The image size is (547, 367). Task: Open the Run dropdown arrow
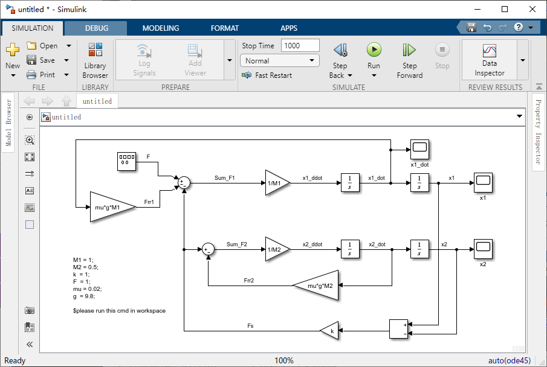(374, 75)
